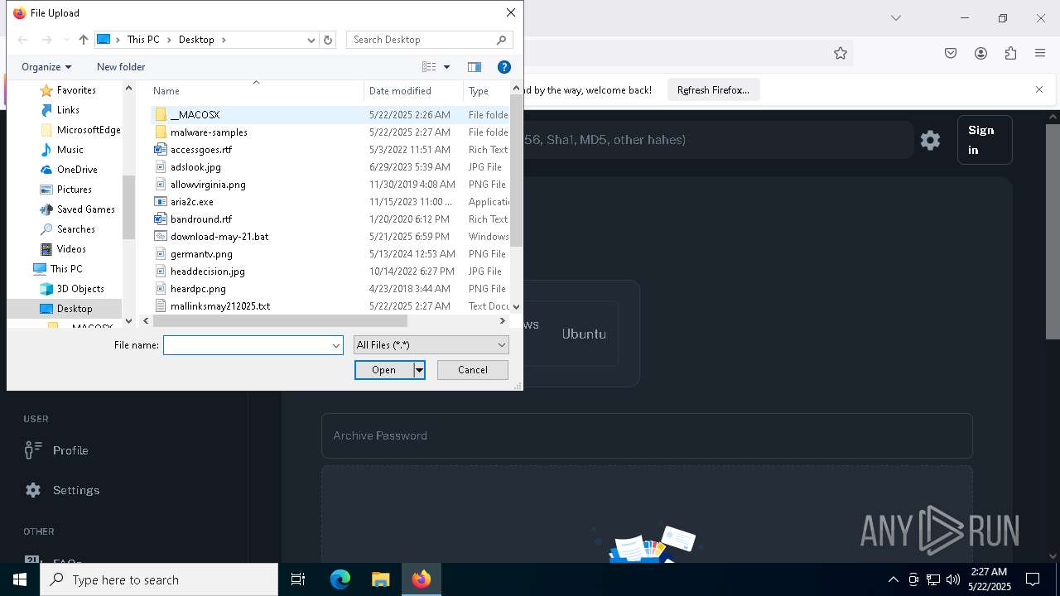
Task: Open the Firefox tab list dropdown
Action: point(895,17)
